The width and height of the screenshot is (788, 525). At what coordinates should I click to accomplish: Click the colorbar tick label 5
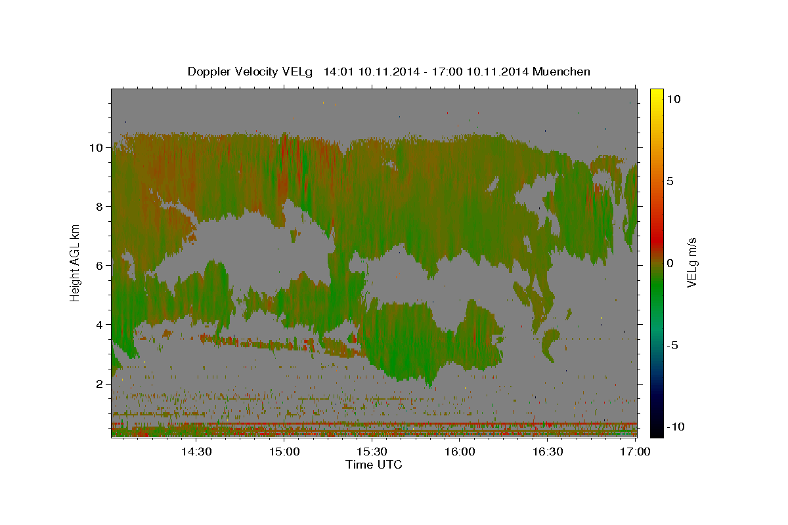tap(670, 181)
